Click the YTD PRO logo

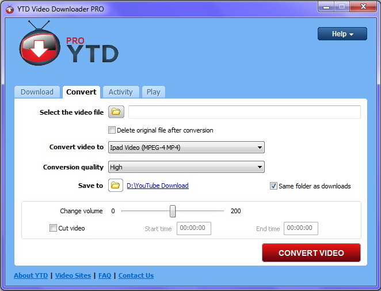coord(68,43)
